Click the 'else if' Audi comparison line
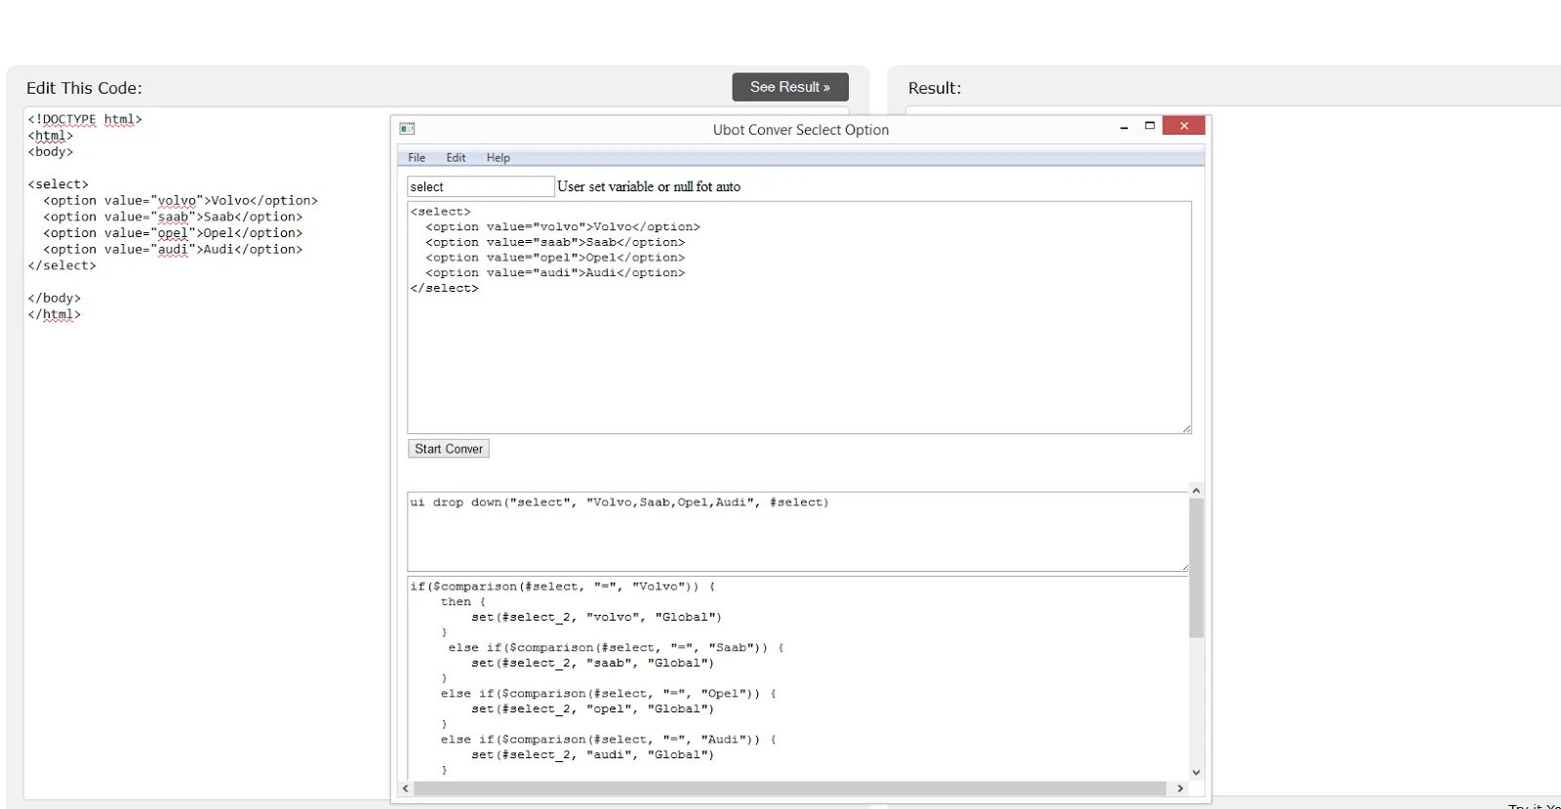This screenshot has height=809, width=1561. [608, 740]
